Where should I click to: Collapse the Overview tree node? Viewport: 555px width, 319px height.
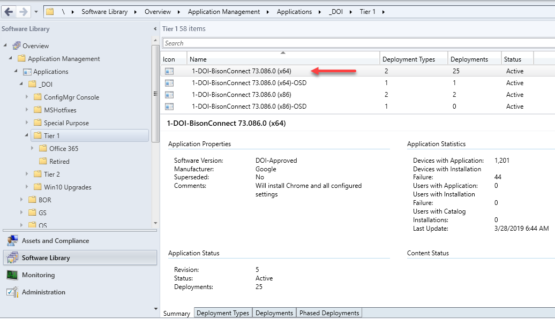(5, 45)
